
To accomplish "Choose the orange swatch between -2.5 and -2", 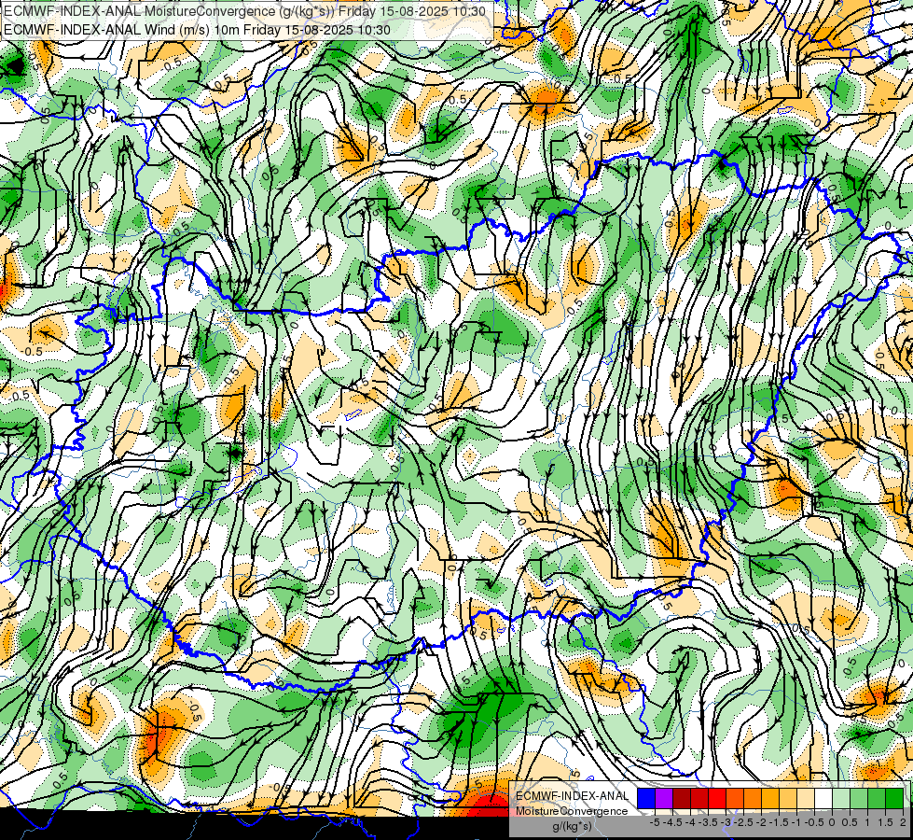I will coord(753,798).
